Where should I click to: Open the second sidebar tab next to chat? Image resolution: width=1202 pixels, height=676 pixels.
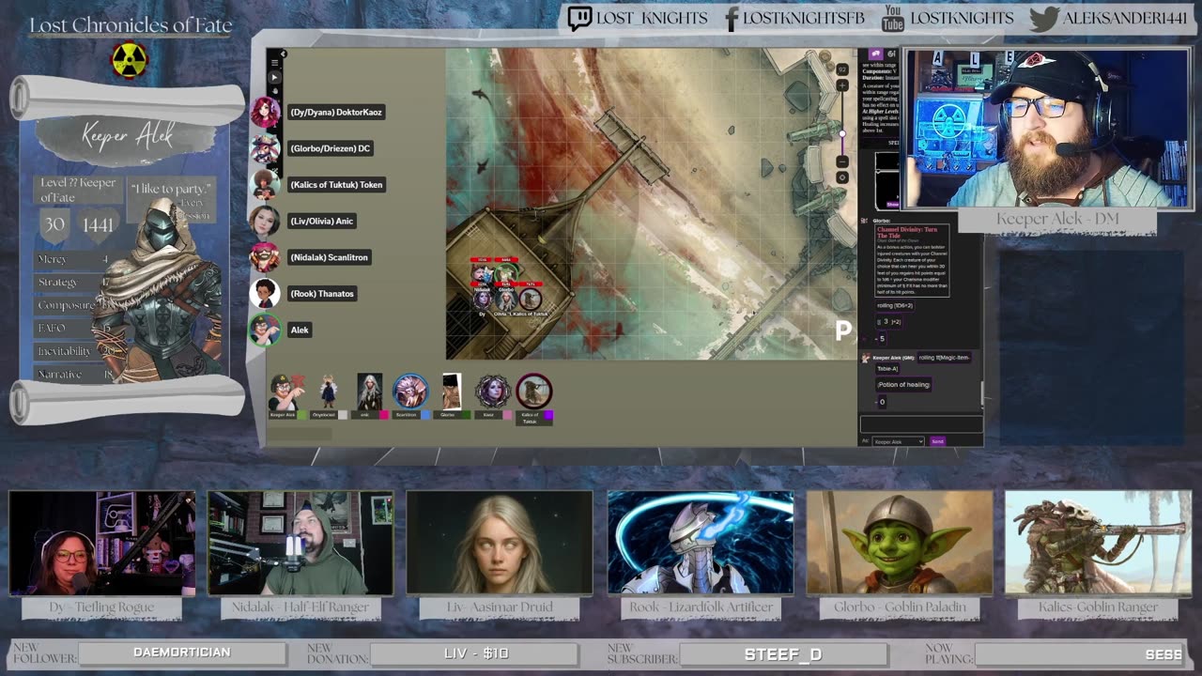892,54
